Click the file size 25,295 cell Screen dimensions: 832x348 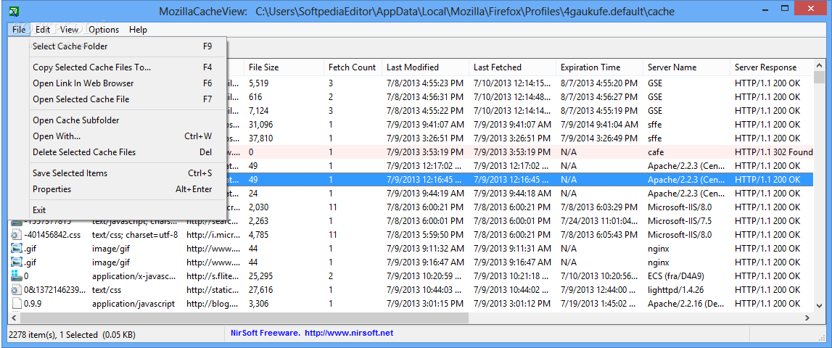click(260, 275)
